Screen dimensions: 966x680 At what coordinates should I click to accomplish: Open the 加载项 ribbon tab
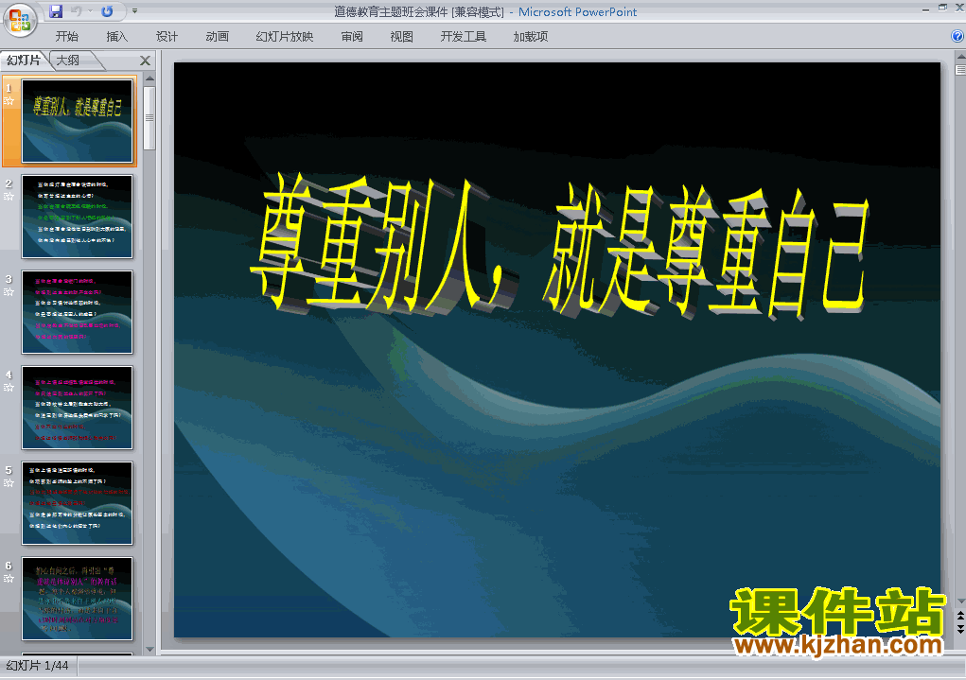pyautogui.click(x=531, y=36)
